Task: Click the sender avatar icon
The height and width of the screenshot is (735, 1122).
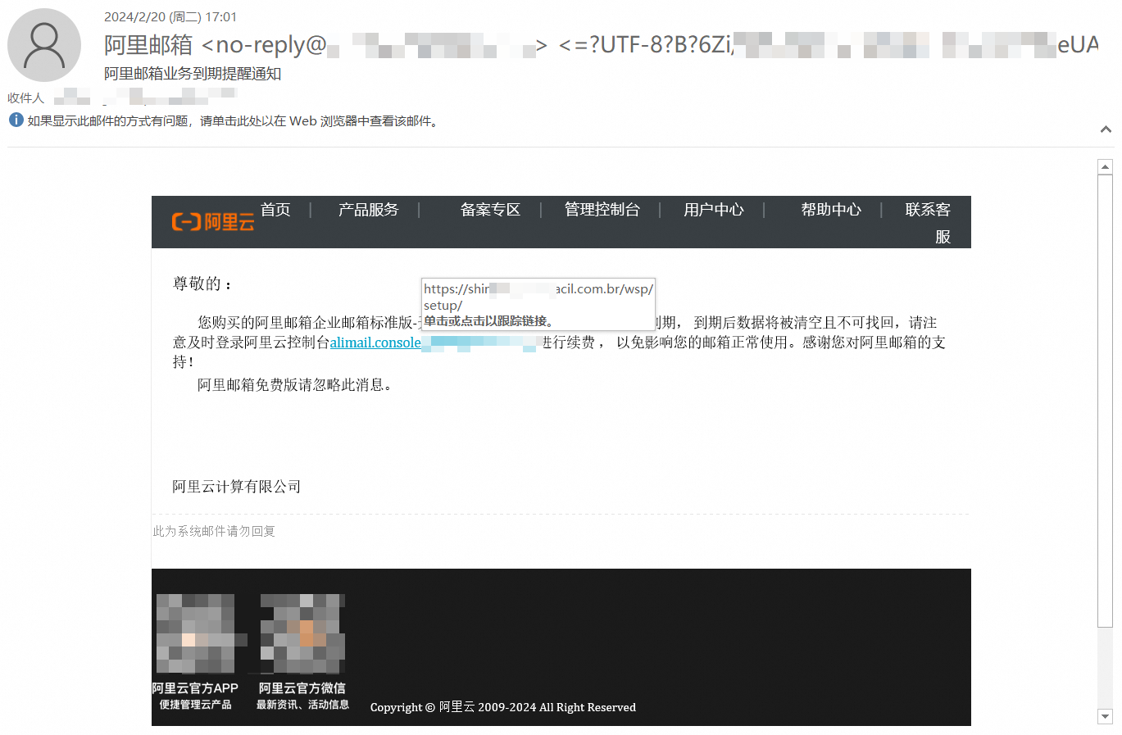Action: pos(44,45)
